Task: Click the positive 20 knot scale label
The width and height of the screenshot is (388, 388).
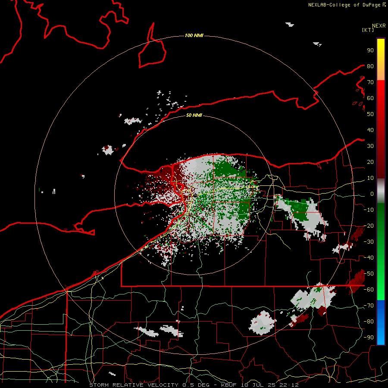Action: (x=370, y=162)
